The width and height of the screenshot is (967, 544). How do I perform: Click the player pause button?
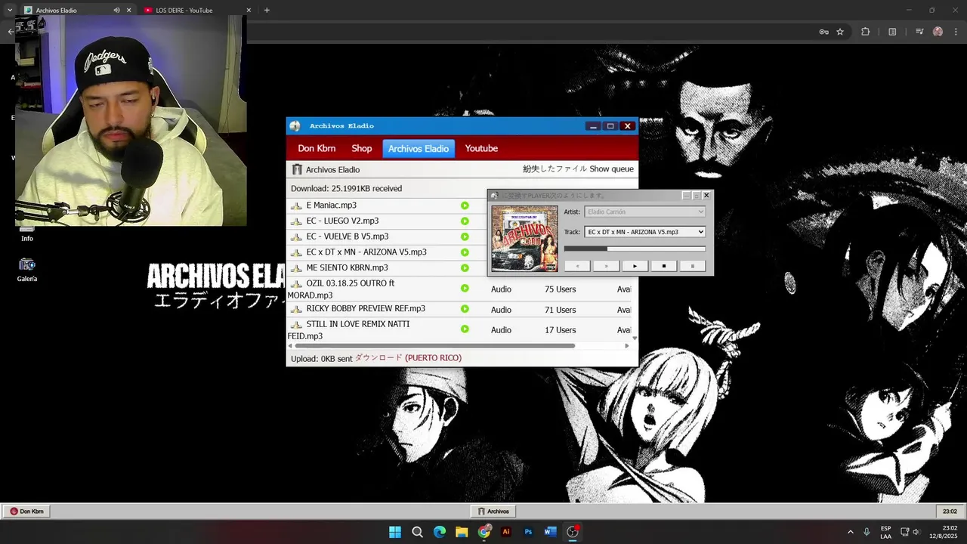[692, 266]
